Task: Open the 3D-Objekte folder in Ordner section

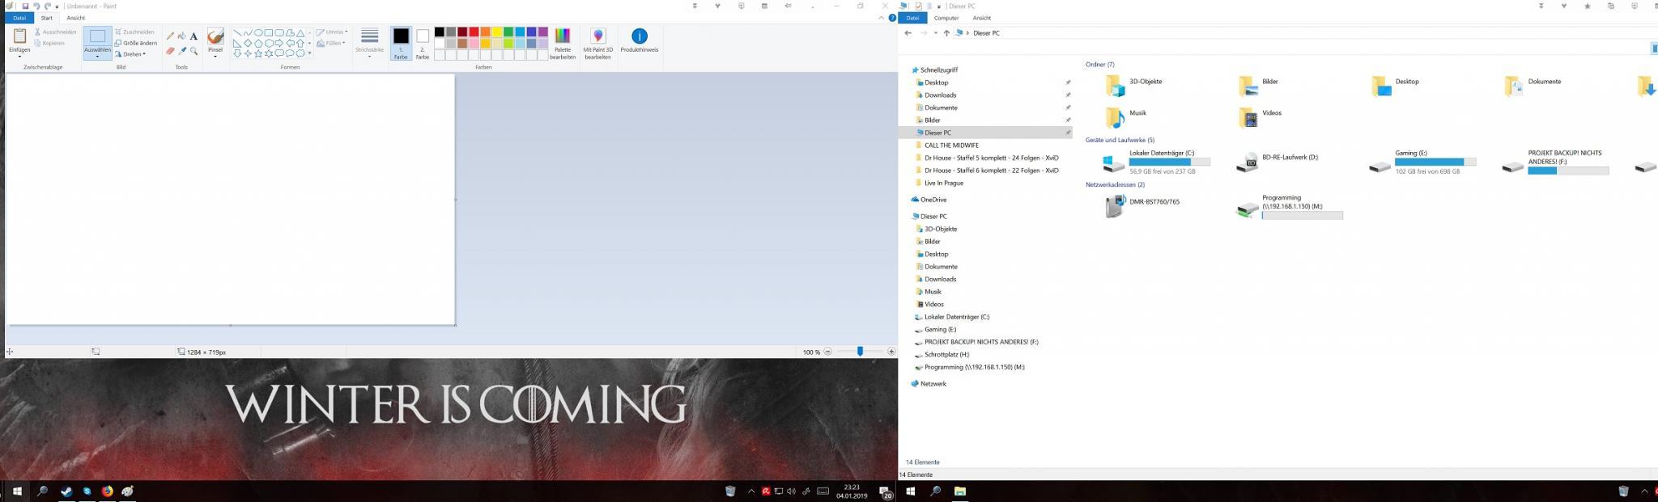Action: pos(1133,86)
